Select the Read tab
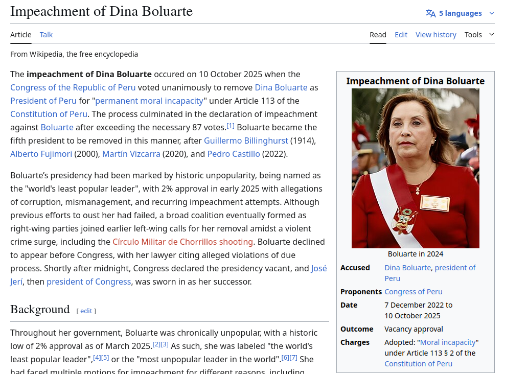Image resolution: width=505 pixels, height=374 pixels. [x=378, y=35]
